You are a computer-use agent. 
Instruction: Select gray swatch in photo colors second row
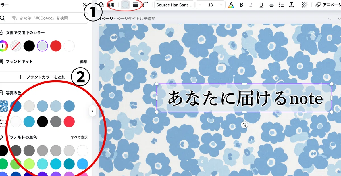[x=56, y=121]
